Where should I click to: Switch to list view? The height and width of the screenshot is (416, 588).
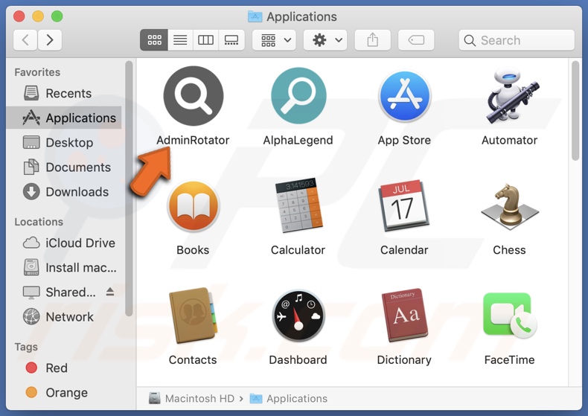point(180,39)
